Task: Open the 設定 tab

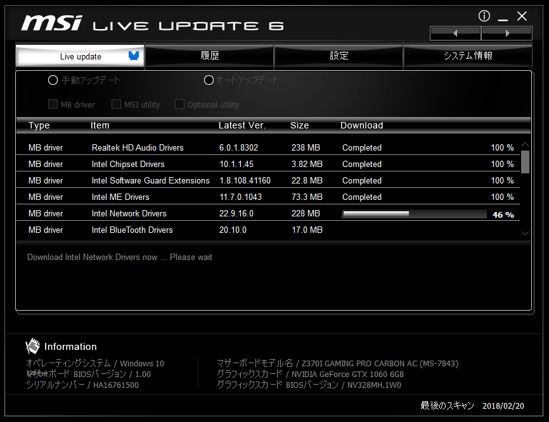Action: (x=339, y=56)
